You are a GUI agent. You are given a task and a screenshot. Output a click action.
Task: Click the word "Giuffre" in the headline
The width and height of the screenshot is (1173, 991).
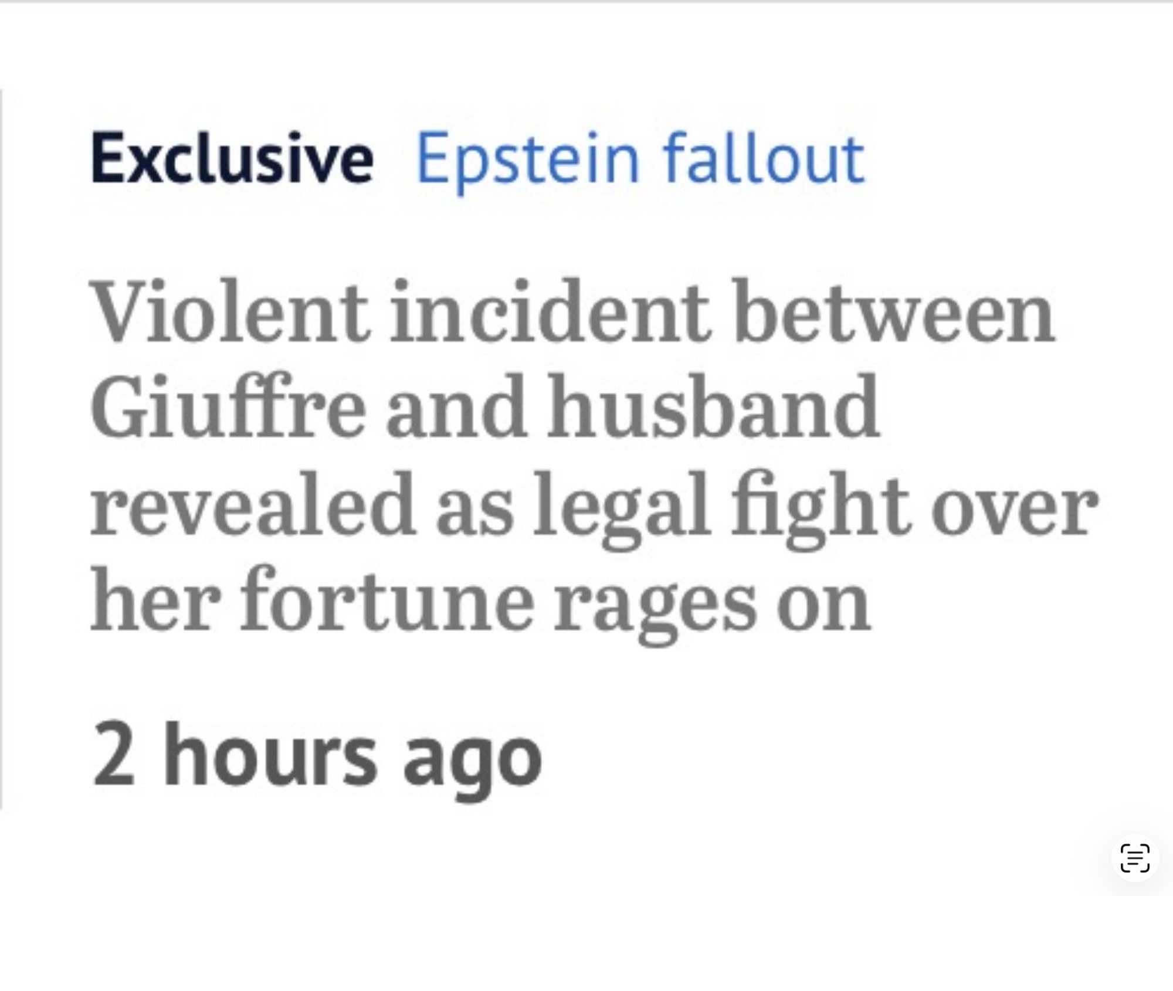pyautogui.click(x=228, y=408)
